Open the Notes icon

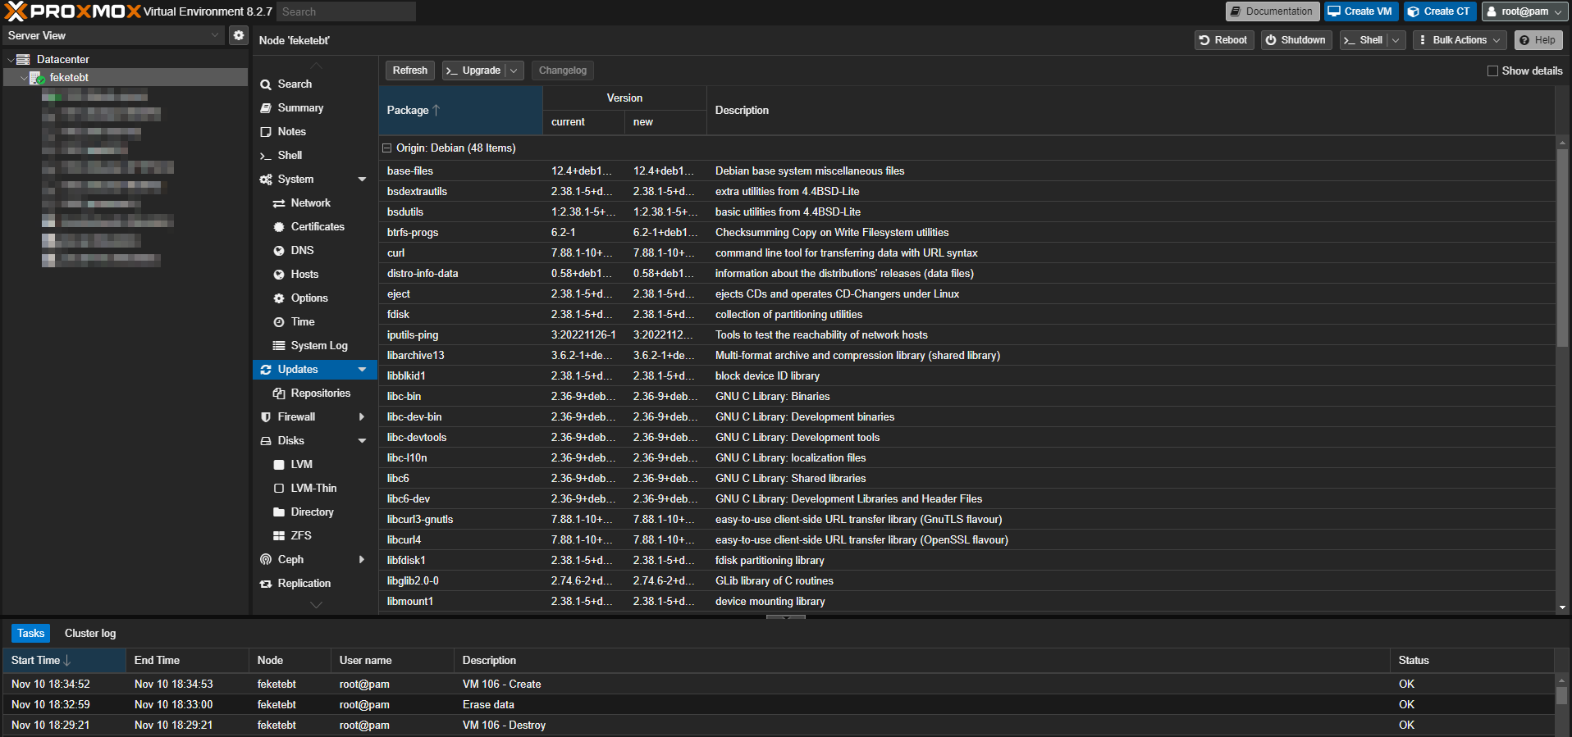tap(266, 132)
